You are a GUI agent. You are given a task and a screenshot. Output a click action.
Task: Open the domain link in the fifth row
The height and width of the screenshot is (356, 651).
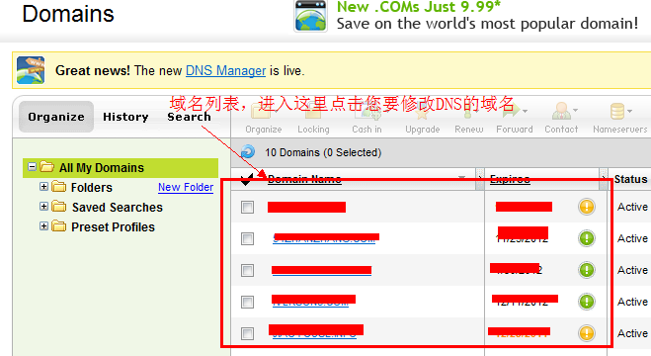click(314, 333)
